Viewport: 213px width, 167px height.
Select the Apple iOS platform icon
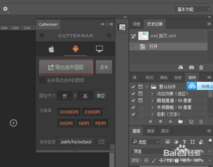click(52, 49)
